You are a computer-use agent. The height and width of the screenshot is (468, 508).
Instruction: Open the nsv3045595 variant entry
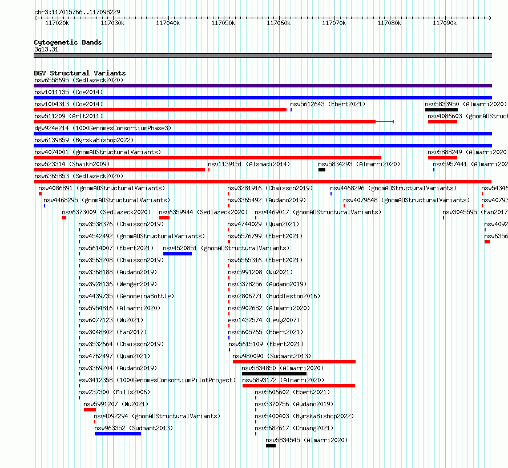tap(475, 212)
